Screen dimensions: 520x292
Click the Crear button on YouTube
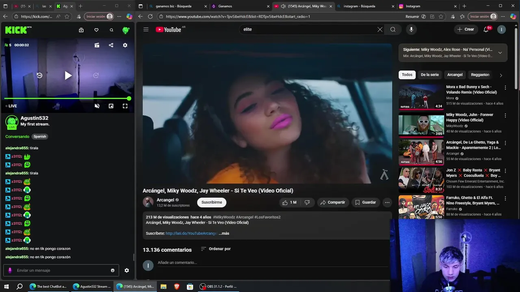click(x=466, y=29)
